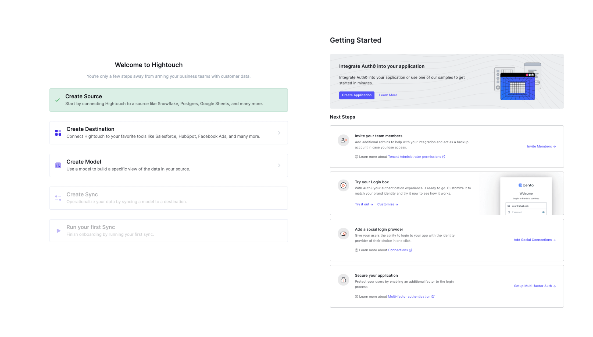Click the Create Model chart icon

58,165
